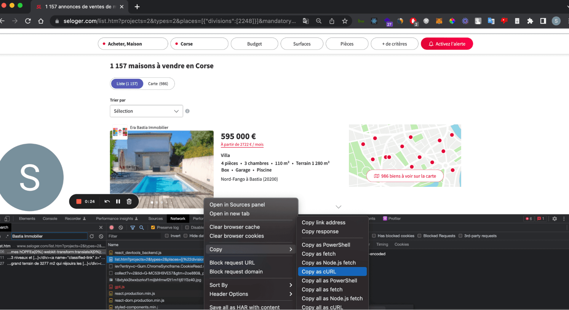Follow À partir de 2722 € / mois link
The image size is (569, 310).
[242, 145]
